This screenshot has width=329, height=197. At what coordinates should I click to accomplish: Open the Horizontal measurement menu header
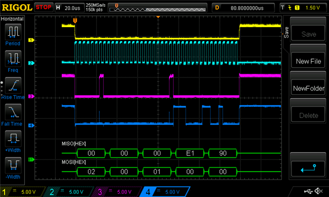(12, 19)
